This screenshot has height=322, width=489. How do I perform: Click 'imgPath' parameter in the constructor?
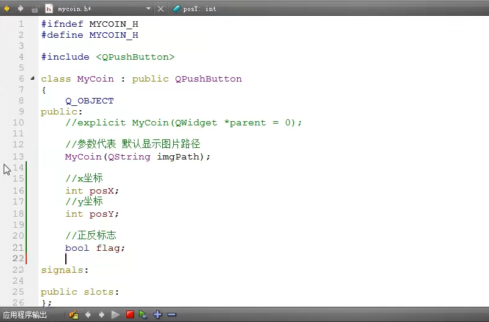coord(178,156)
